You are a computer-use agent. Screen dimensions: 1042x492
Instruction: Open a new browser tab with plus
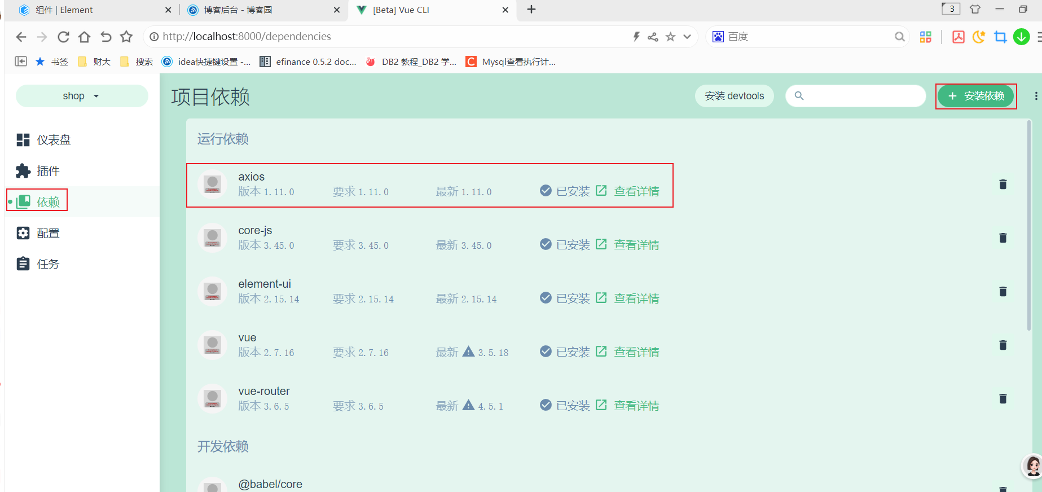531,10
